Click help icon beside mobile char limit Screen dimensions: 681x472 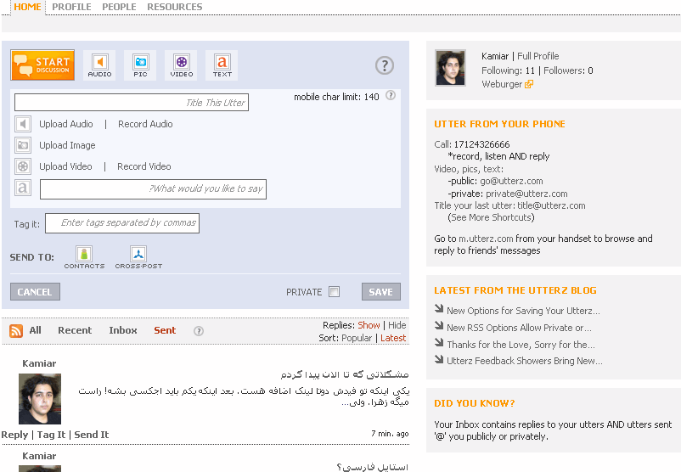[391, 96]
